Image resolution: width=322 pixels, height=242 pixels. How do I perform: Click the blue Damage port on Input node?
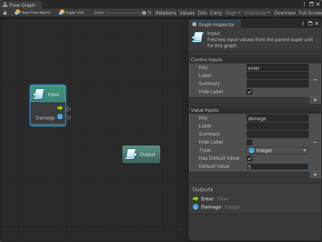(60, 117)
